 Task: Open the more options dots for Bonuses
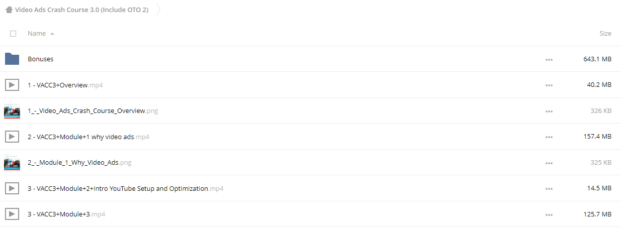click(549, 59)
